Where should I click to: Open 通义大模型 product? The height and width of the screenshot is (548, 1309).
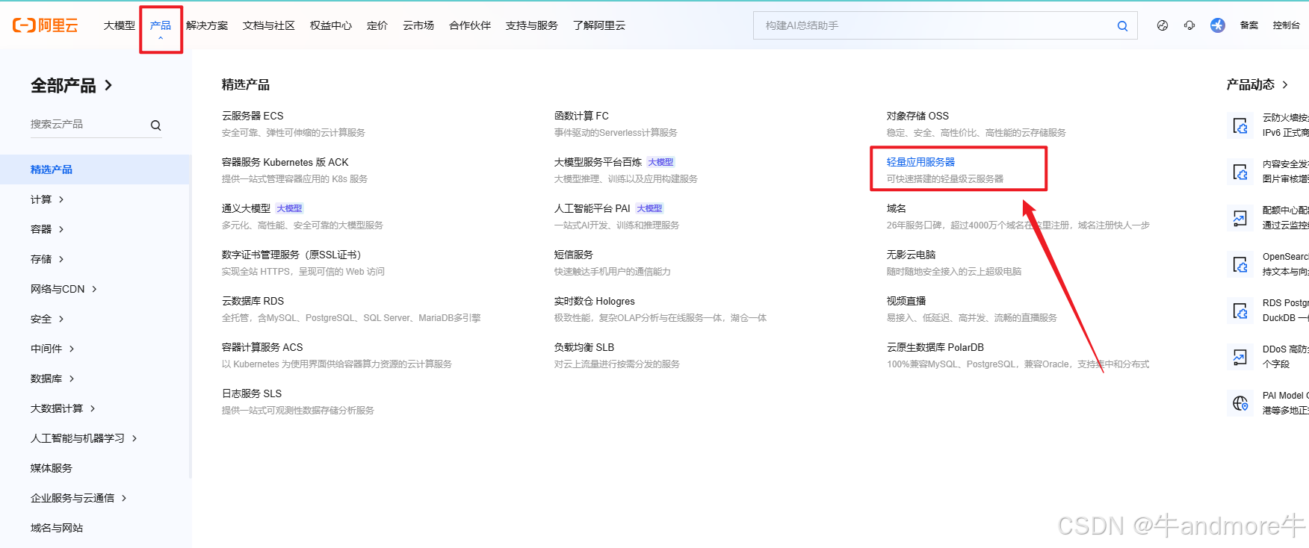[246, 208]
